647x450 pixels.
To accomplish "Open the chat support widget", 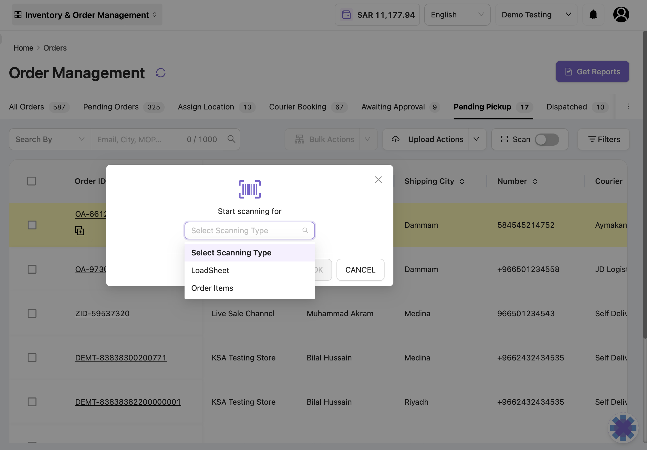I will point(623,427).
